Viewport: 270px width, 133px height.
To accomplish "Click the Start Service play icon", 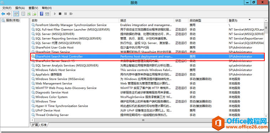I will coord(55,14).
